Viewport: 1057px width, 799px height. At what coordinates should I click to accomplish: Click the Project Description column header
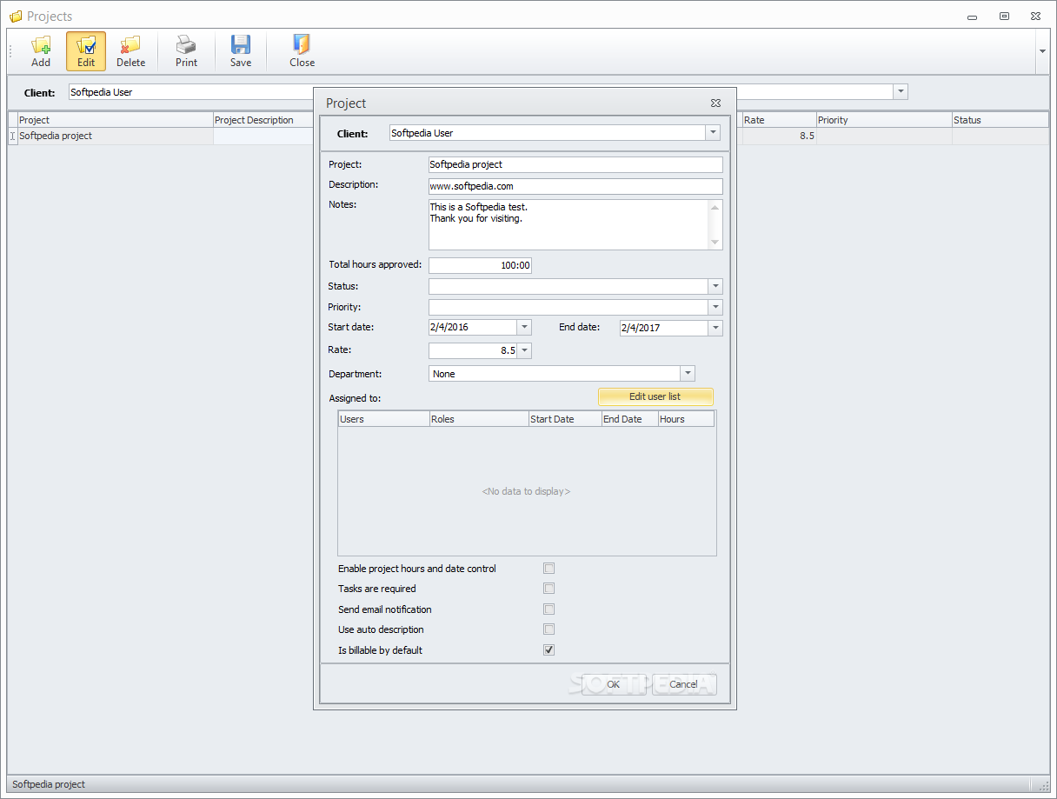(264, 120)
